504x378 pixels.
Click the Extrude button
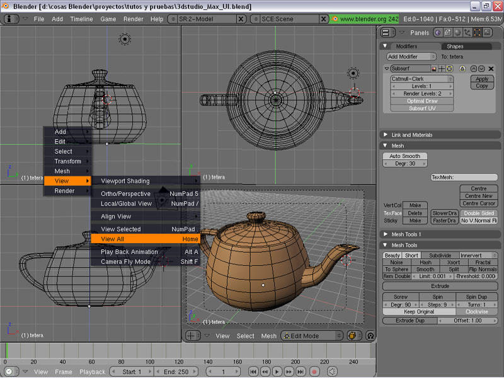click(440, 286)
